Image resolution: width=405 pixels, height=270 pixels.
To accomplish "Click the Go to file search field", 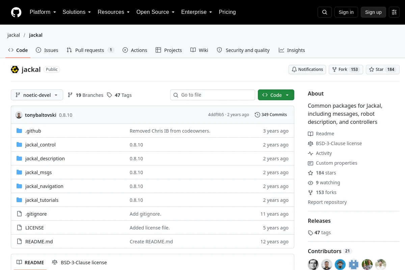I will tap(213, 95).
